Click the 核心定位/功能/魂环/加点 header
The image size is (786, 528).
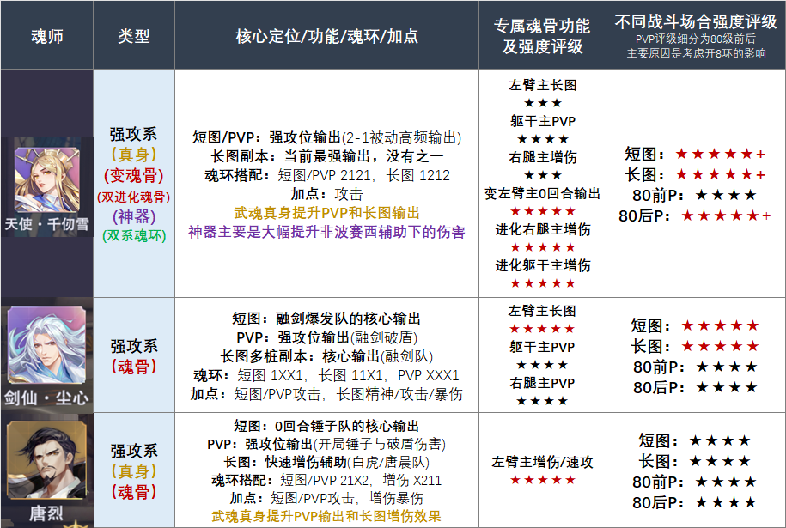pos(326,36)
